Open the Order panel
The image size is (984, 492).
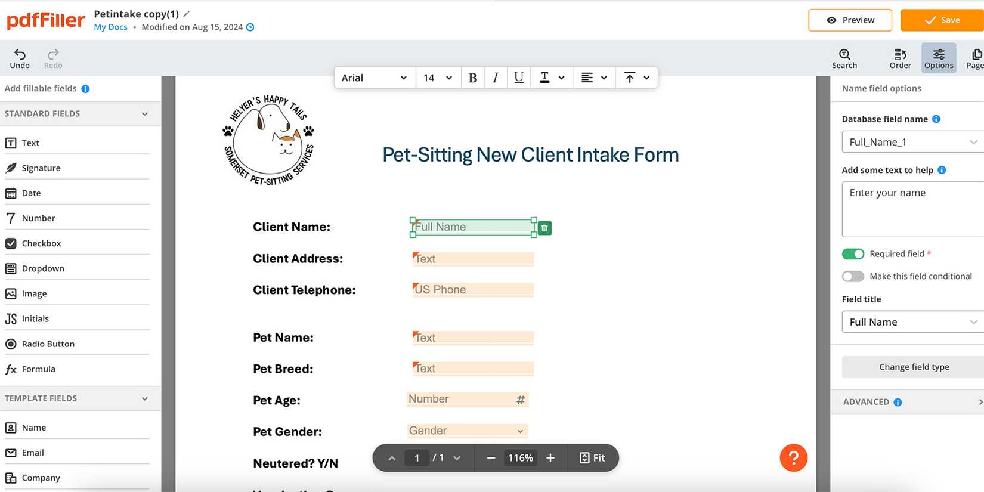900,58
